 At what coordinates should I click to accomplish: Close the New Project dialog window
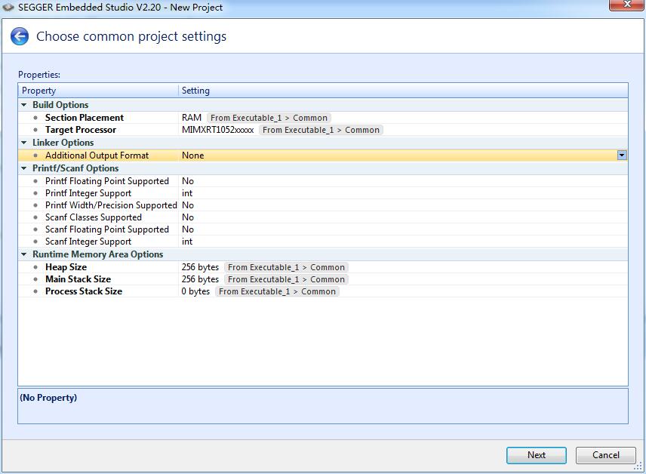(626, 5)
